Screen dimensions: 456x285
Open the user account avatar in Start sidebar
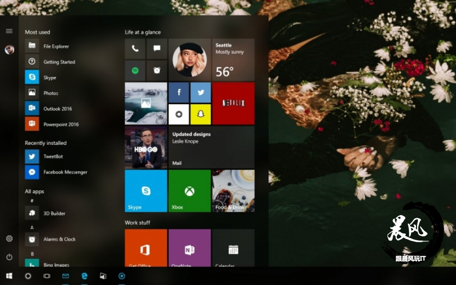[9, 50]
